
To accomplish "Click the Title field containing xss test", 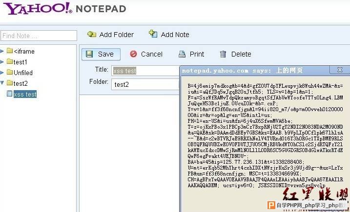I will pos(145,71).
